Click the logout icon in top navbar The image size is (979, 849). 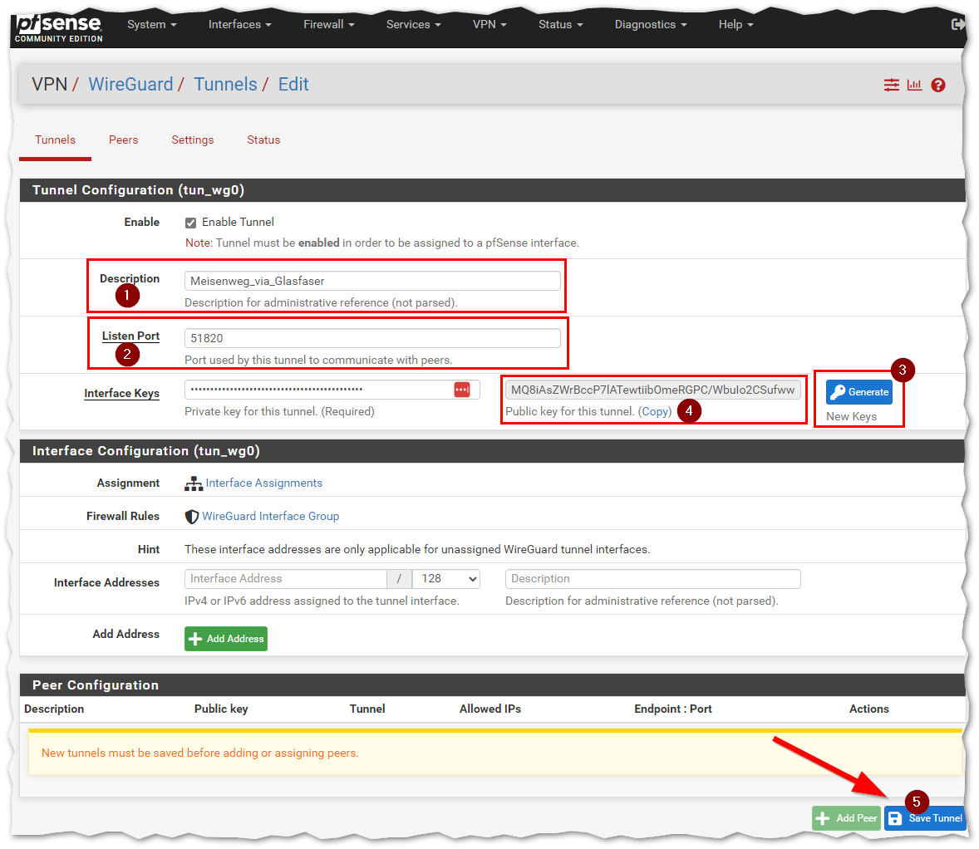(957, 24)
